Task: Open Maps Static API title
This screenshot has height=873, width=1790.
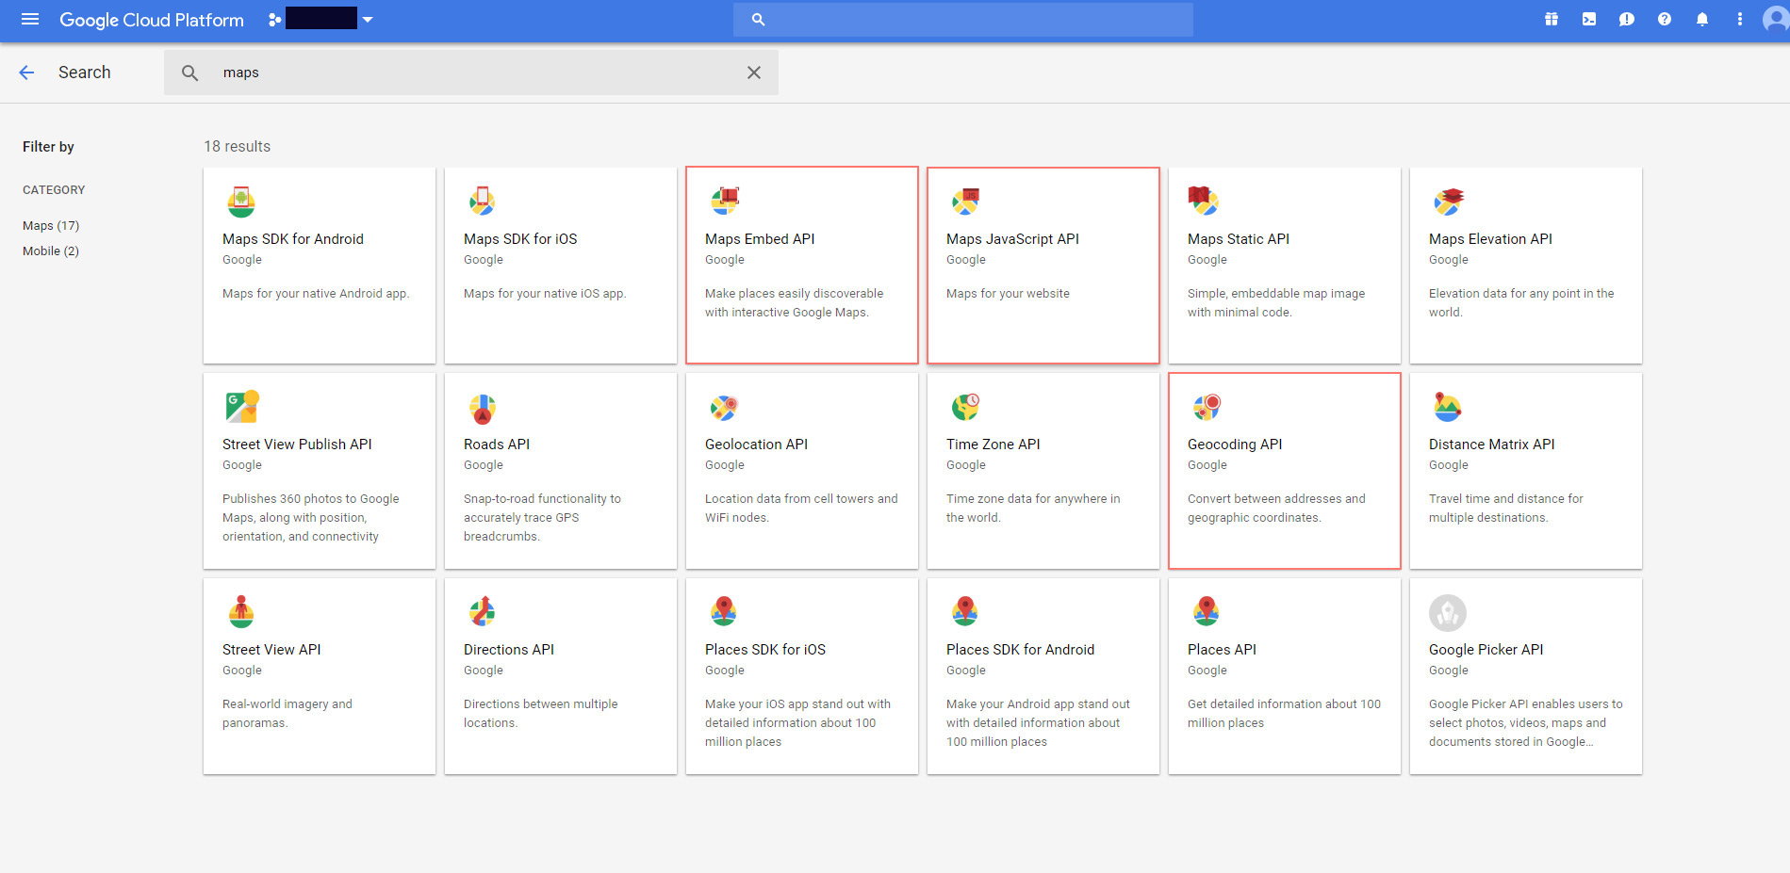Action: click(x=1239, y=239)
